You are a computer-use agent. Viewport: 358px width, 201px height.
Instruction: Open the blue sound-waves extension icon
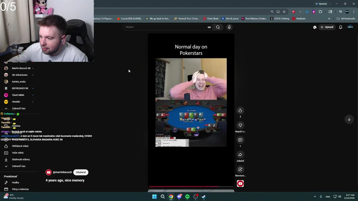(x=307, y=12)
